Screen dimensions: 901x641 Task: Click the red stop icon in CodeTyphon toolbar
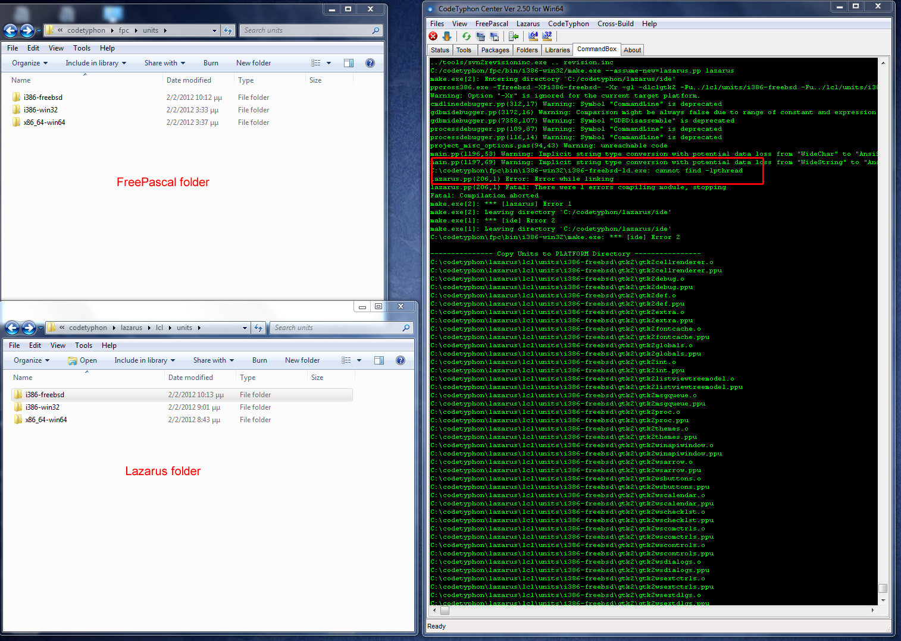coord(433,36)
